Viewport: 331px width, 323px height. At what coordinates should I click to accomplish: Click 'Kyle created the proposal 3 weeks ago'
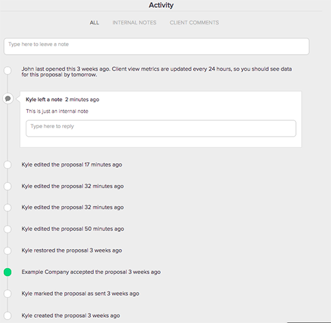[x=71, y=316]
